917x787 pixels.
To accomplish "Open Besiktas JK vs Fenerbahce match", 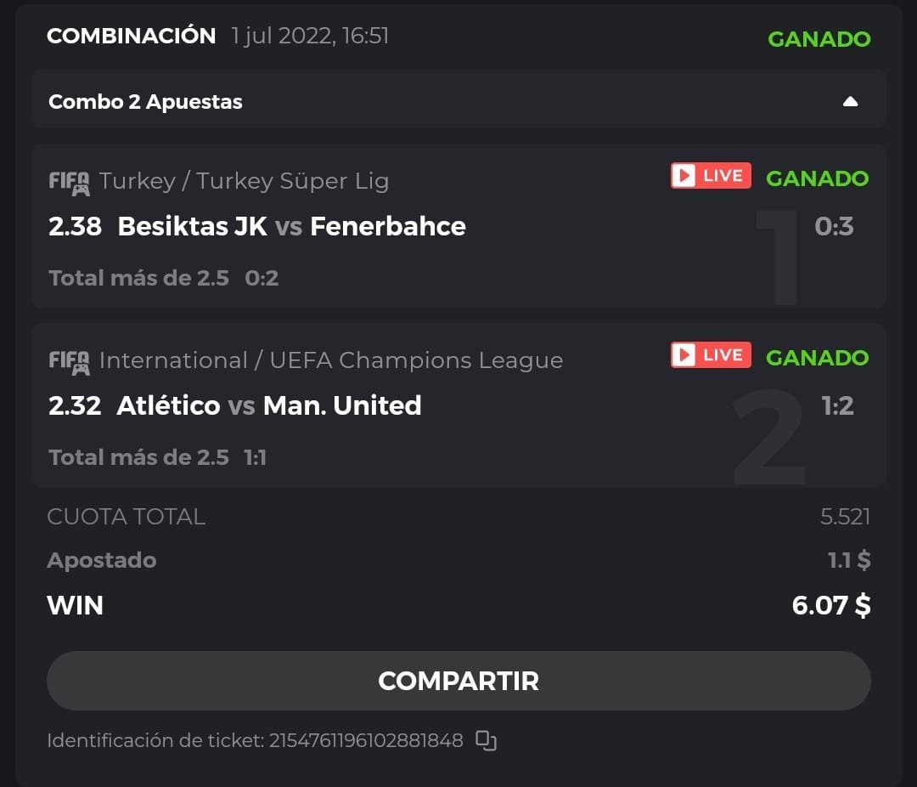I will pos(291,226).
